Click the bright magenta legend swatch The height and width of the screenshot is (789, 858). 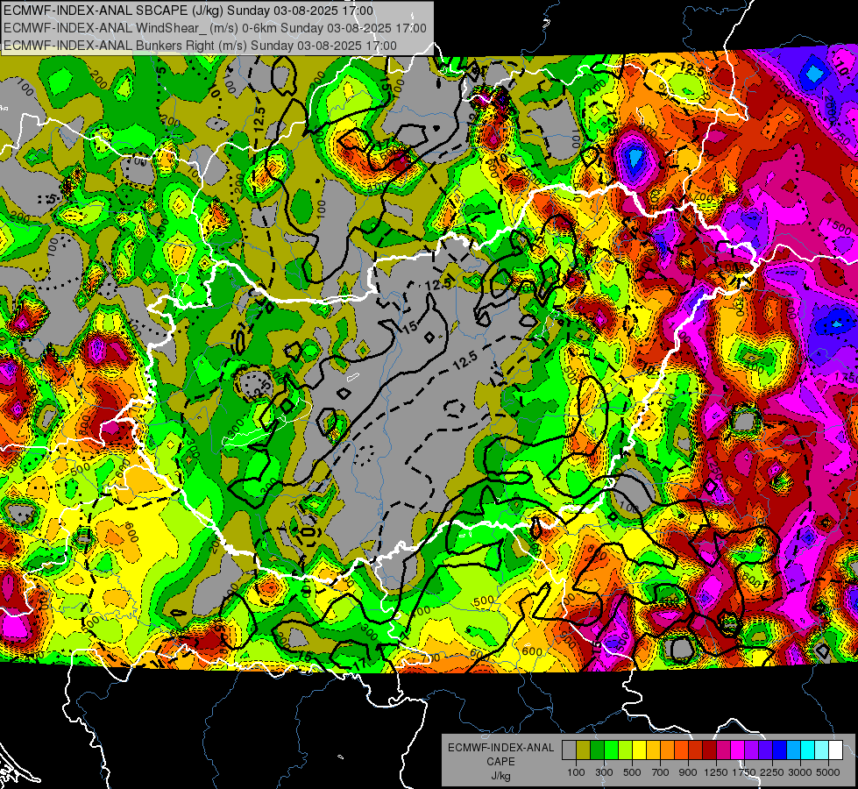738,750
